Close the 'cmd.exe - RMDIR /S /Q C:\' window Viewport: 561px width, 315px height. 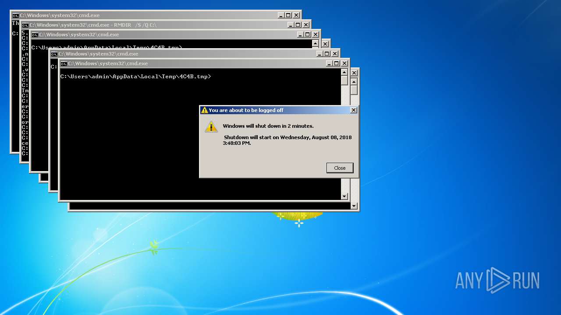305,25
